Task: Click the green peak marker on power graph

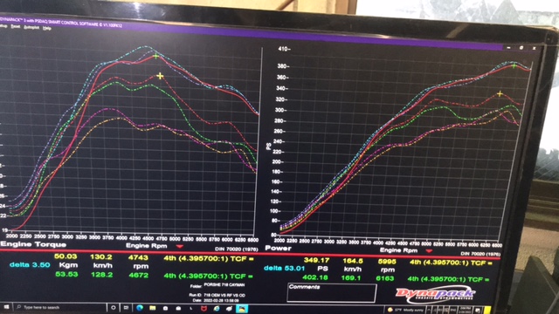Action: (x=514, y=65)
